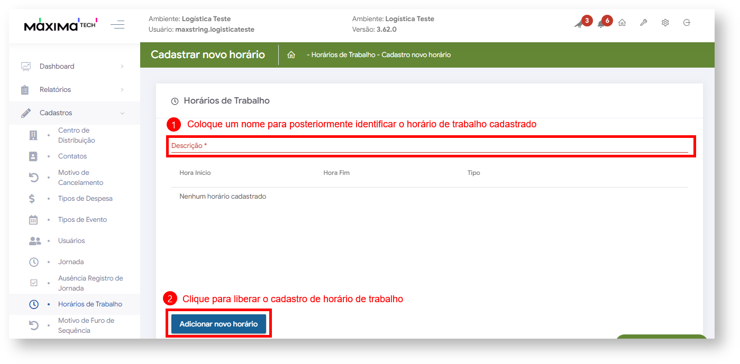Click the Adicionar novo horário button
Image resolution: width=740 pixels, height=364 pixels.
218,324
